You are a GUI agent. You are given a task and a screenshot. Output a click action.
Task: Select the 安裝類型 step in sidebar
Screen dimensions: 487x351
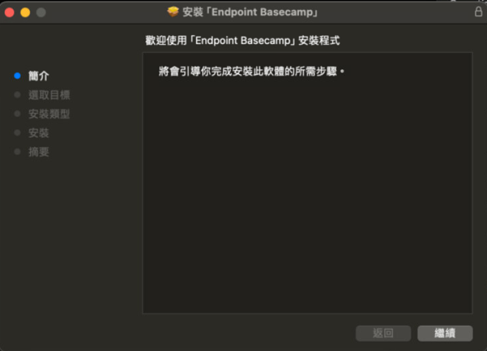[x=49, y=114]
